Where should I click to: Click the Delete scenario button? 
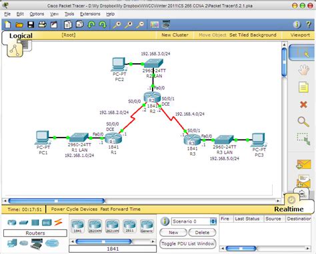click(202, 233)
